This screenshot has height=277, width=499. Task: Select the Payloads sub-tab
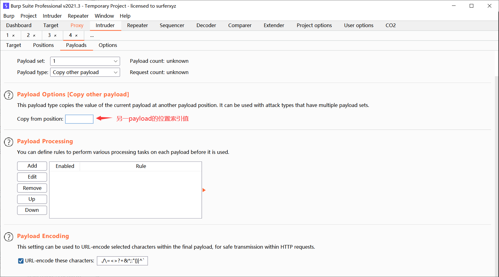[76, 45]
